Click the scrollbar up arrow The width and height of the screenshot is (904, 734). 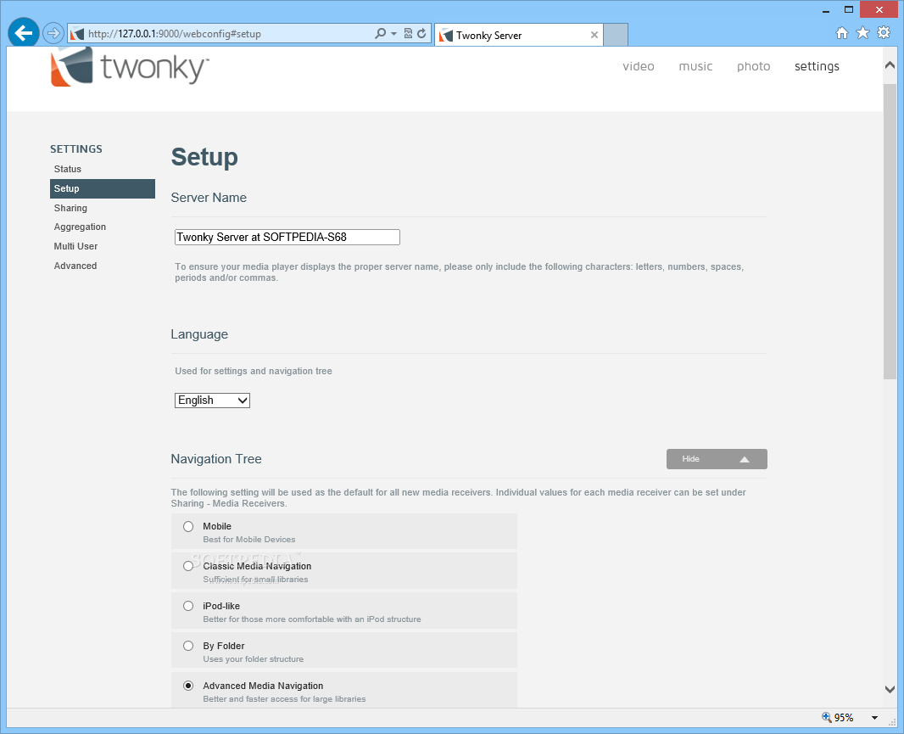(890, 65)
